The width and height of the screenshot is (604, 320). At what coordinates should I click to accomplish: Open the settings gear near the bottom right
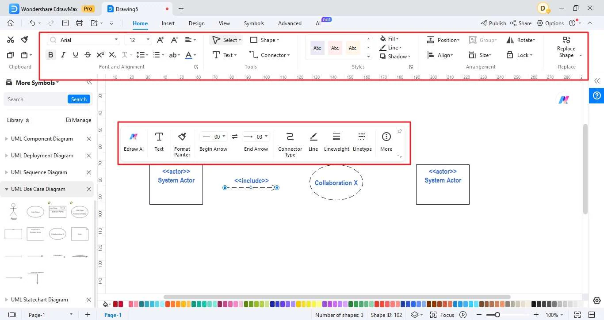pos(596,301)
